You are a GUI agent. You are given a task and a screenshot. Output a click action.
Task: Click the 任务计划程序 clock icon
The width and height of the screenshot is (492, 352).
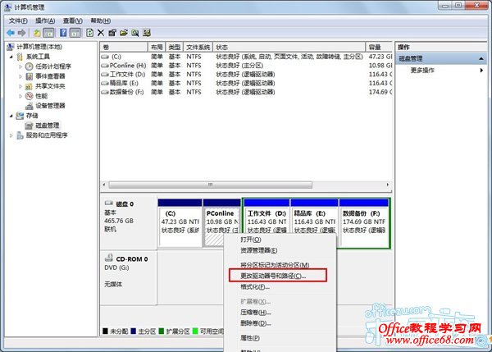29,66
